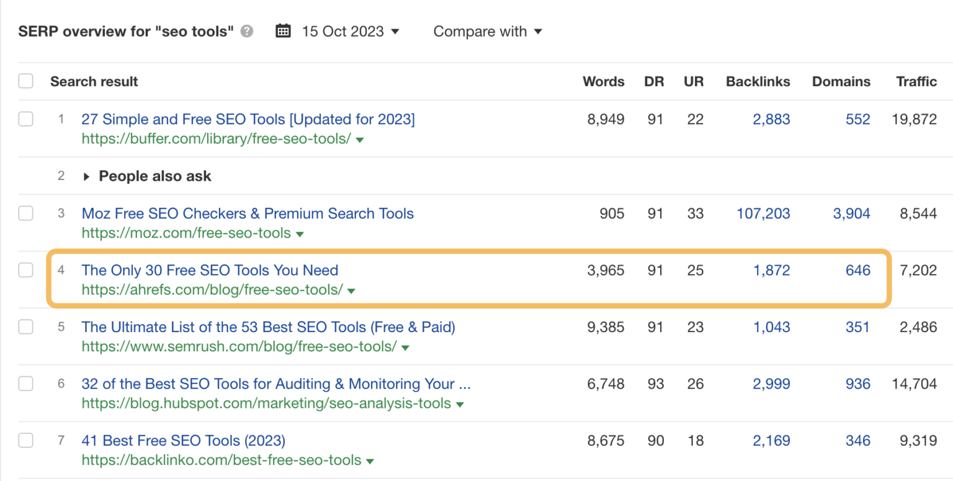
Task: Check the select-all checkbox in the header
Action: click(x=25, y=81)
